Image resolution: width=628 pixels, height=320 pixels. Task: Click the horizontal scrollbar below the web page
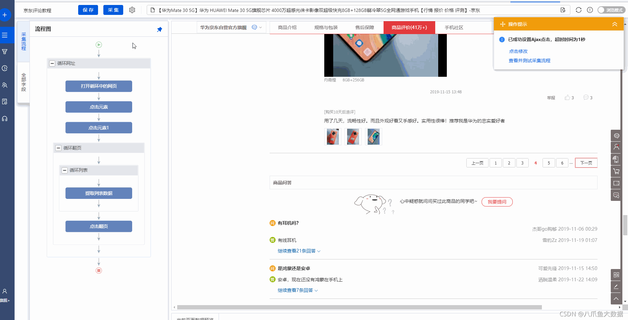tap(359, 307)
